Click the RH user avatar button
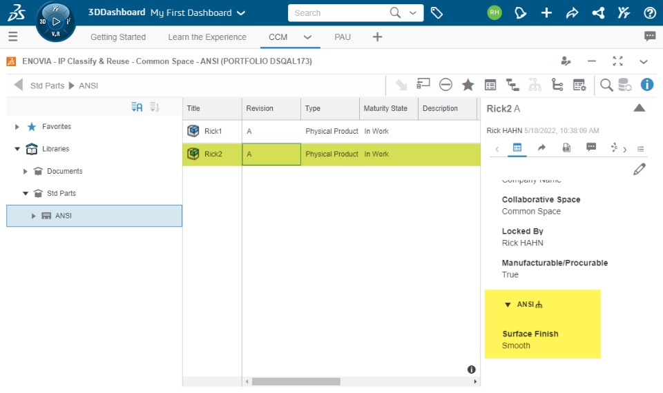Screen dimensions: 663x393 coord(494,12)
